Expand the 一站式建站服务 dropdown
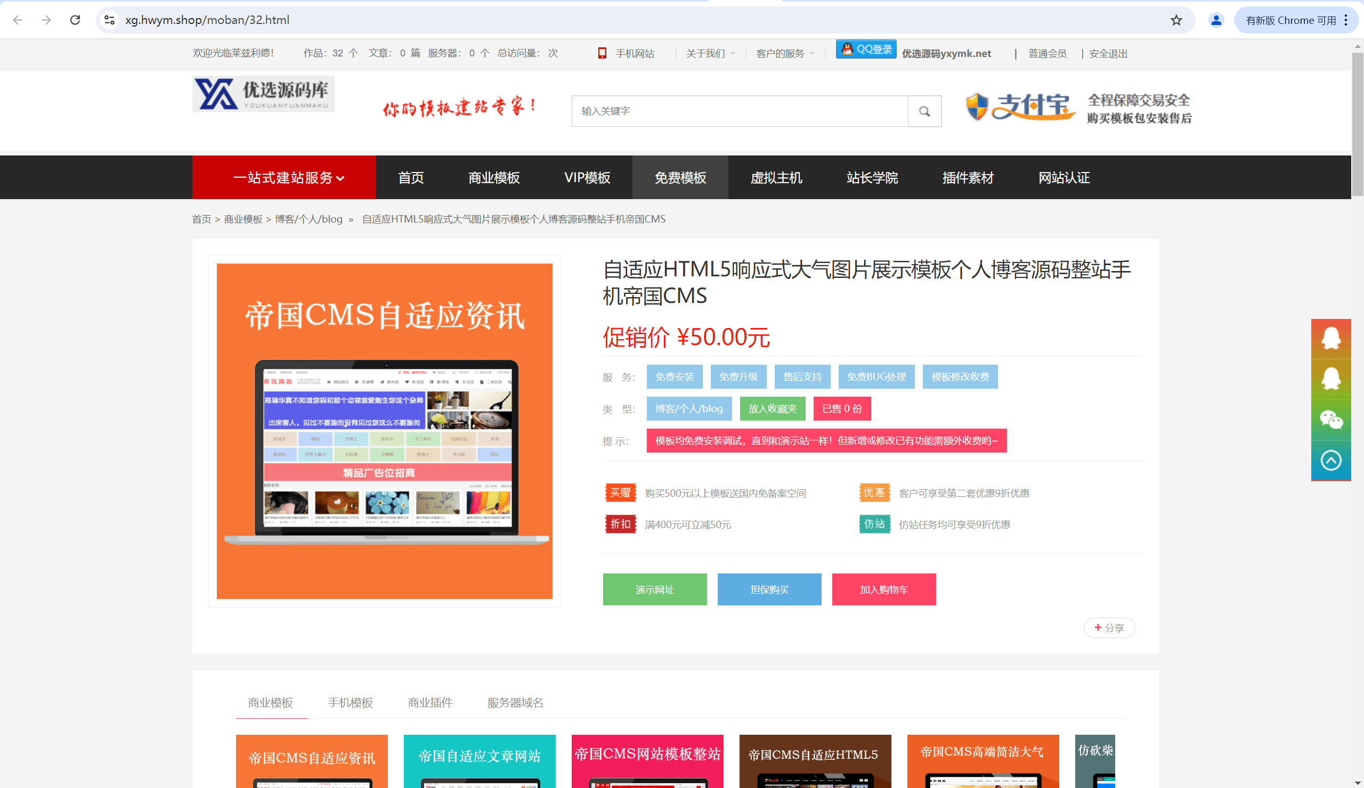The height and width of the screenshot is (788, 1364). coord(284,177)
